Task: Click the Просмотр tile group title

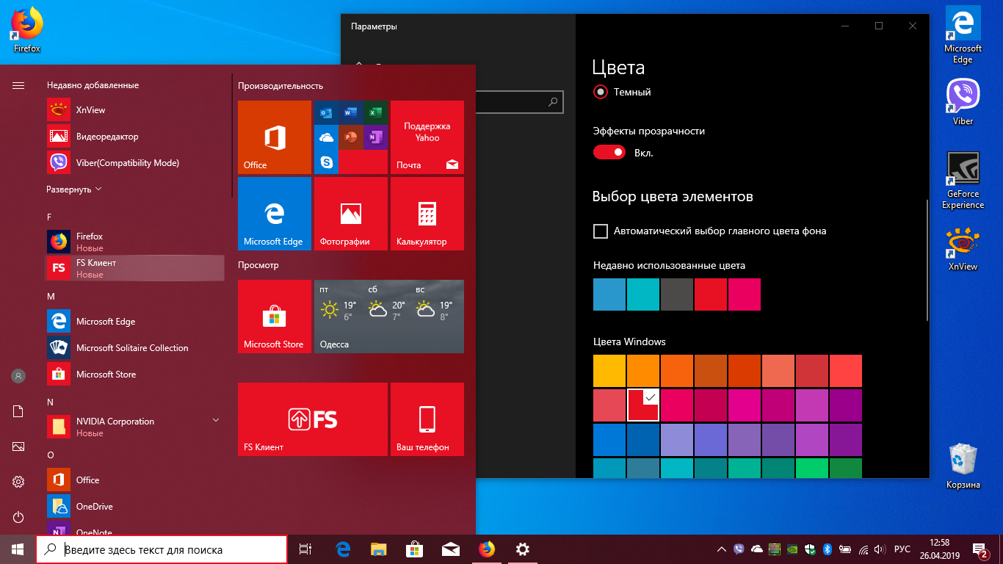Action: click(x=258, y=265)
